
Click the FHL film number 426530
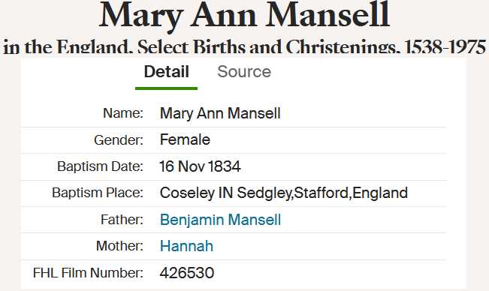tap(187, 273)
